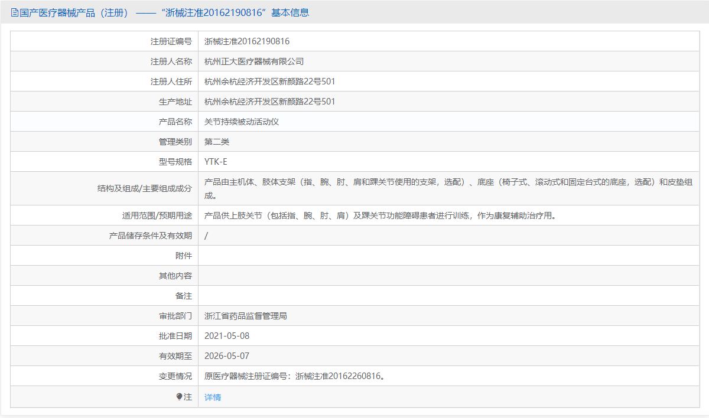The height and width of the screenshot is (418, 709).
Task: Click the 产品储存条件及有效期 label
Action: coord(151,236)
